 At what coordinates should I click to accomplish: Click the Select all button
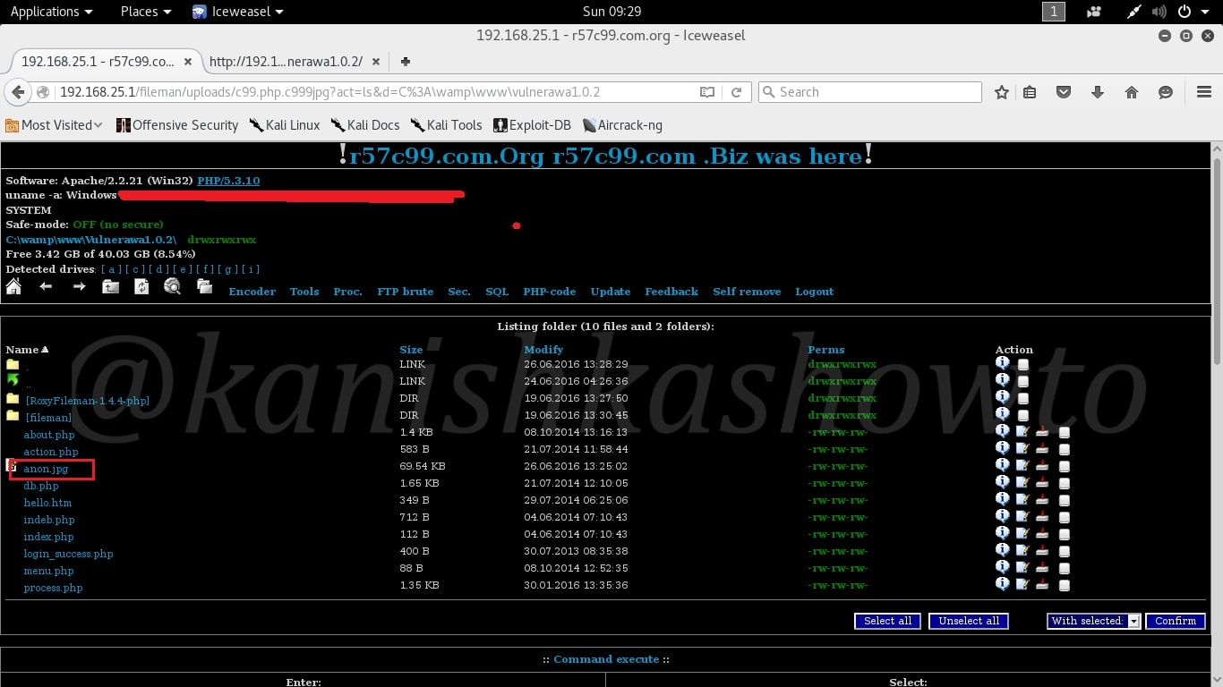click(888, 621)
